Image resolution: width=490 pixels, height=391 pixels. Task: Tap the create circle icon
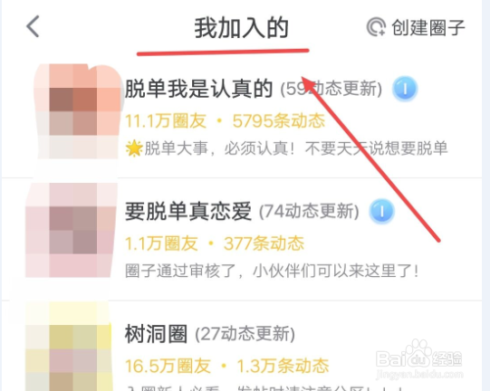pos(376,27)
